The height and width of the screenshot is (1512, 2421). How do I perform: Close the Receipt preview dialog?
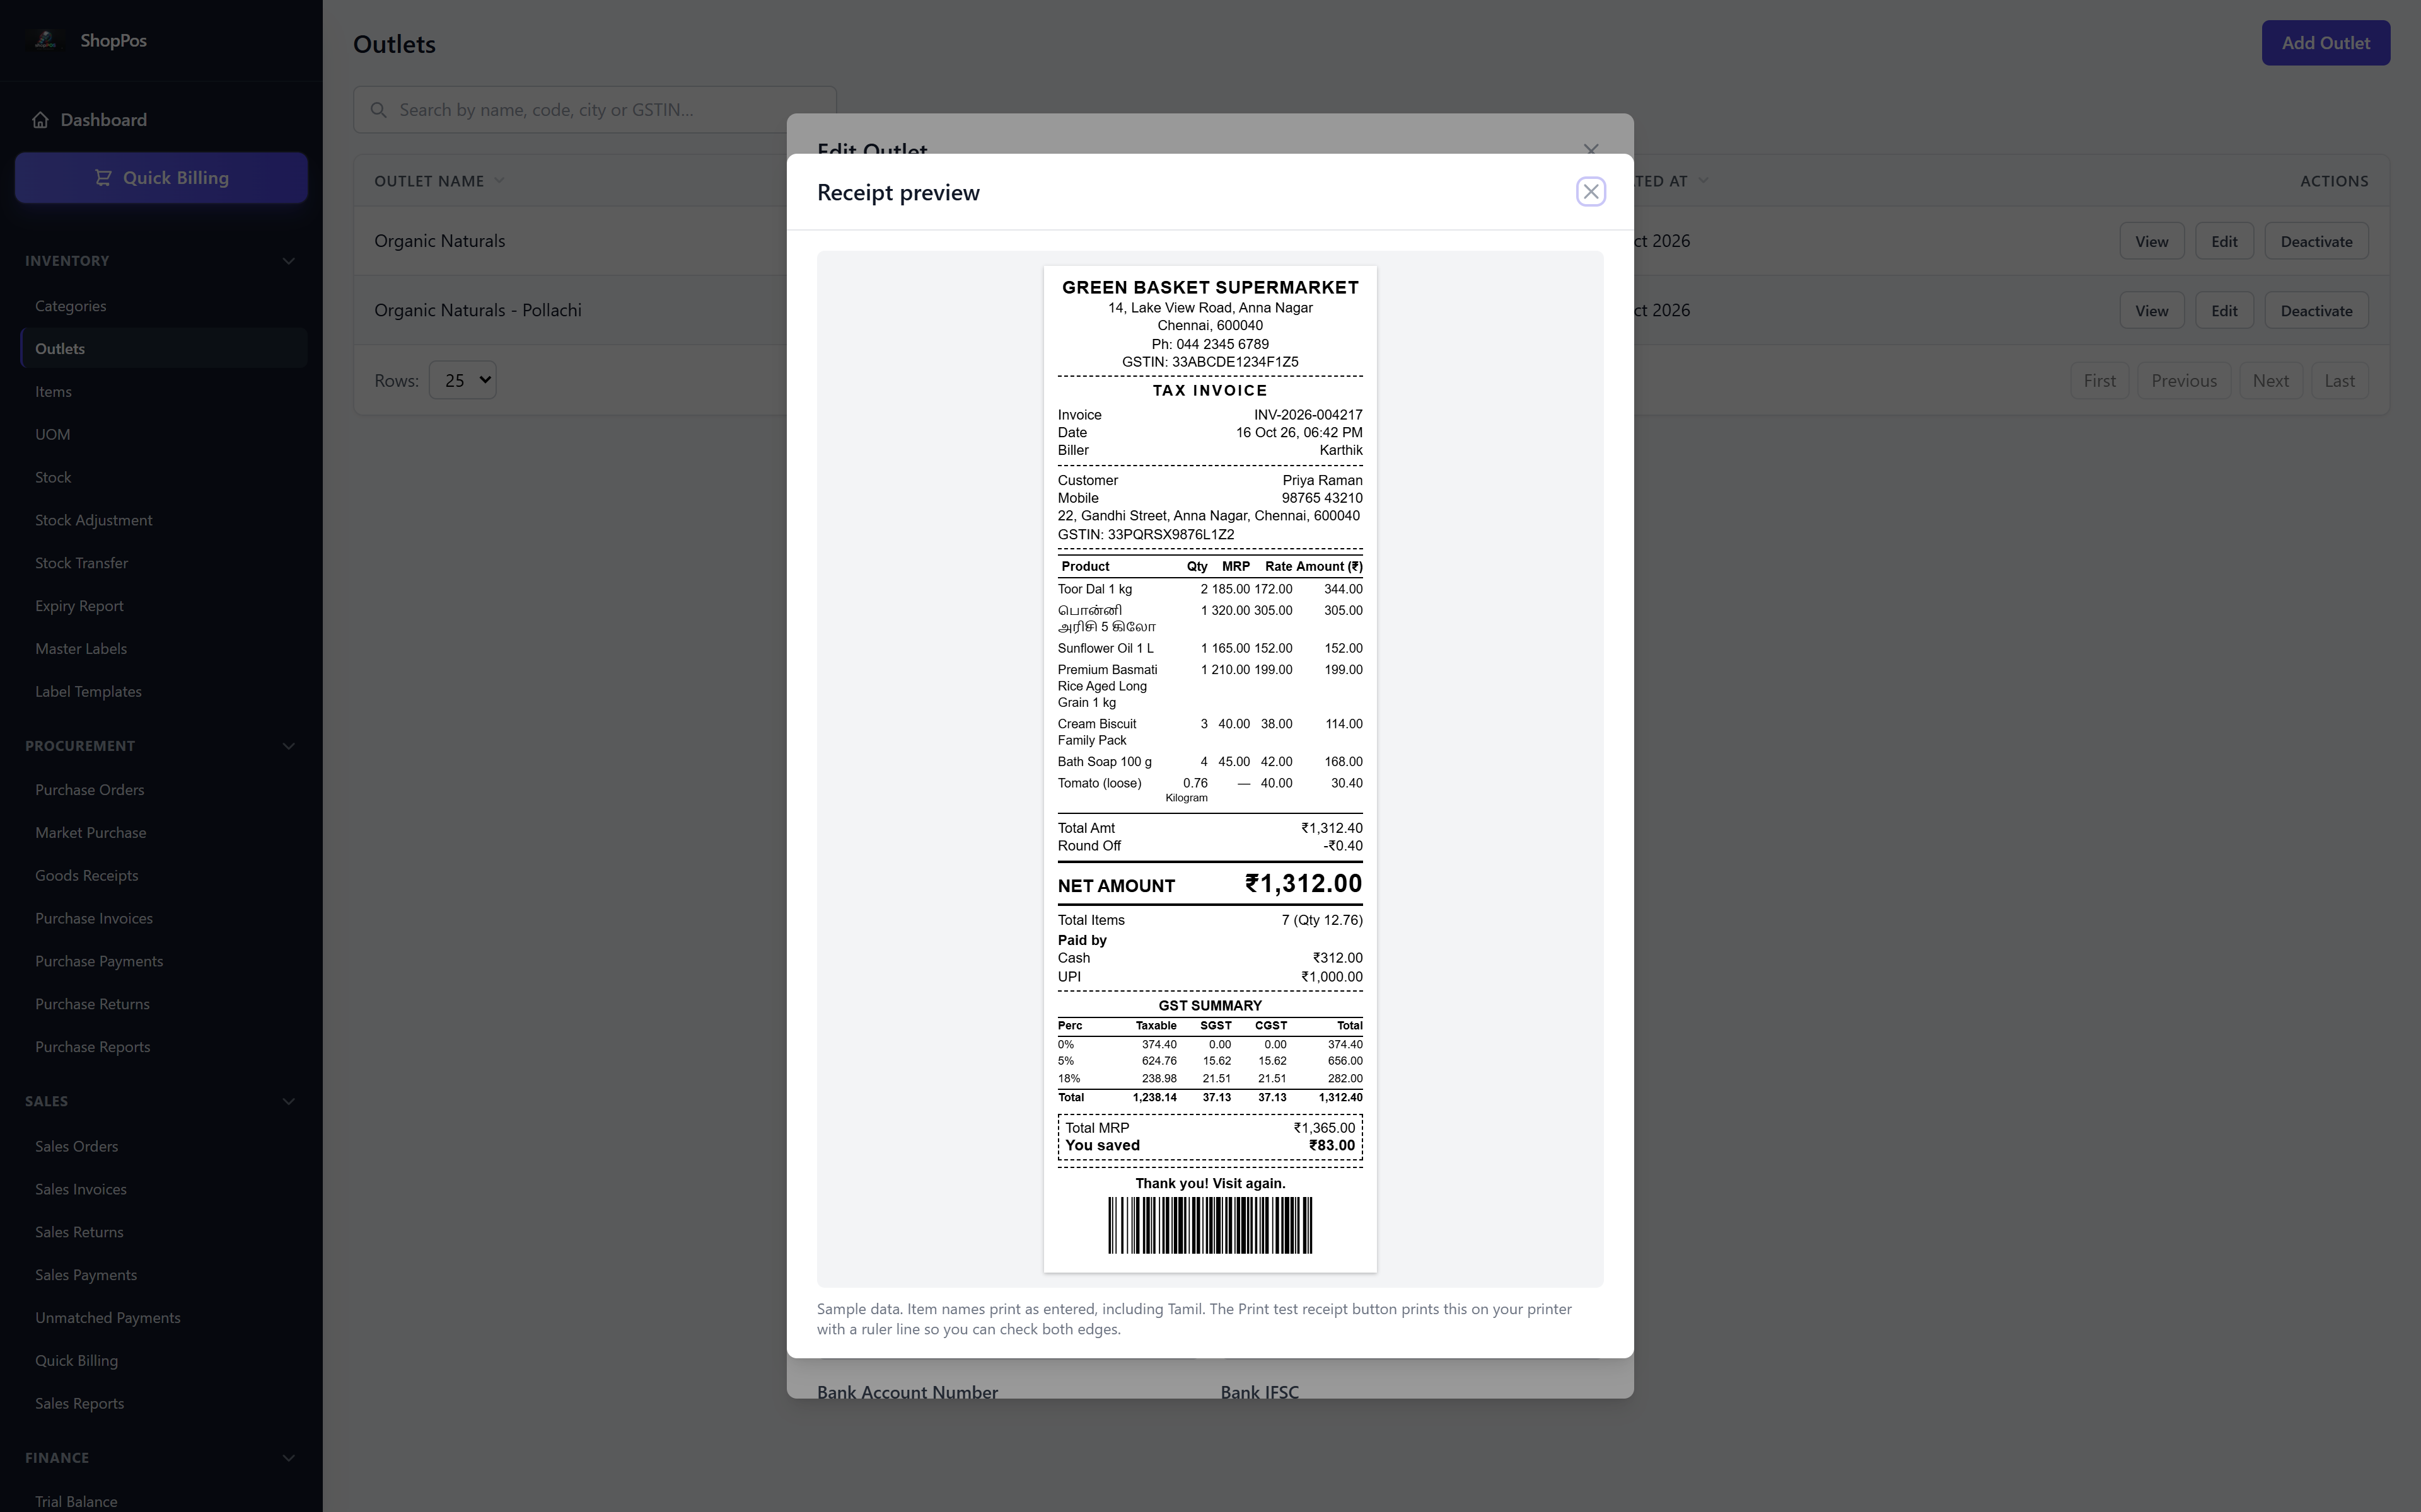coord(1591,191)
